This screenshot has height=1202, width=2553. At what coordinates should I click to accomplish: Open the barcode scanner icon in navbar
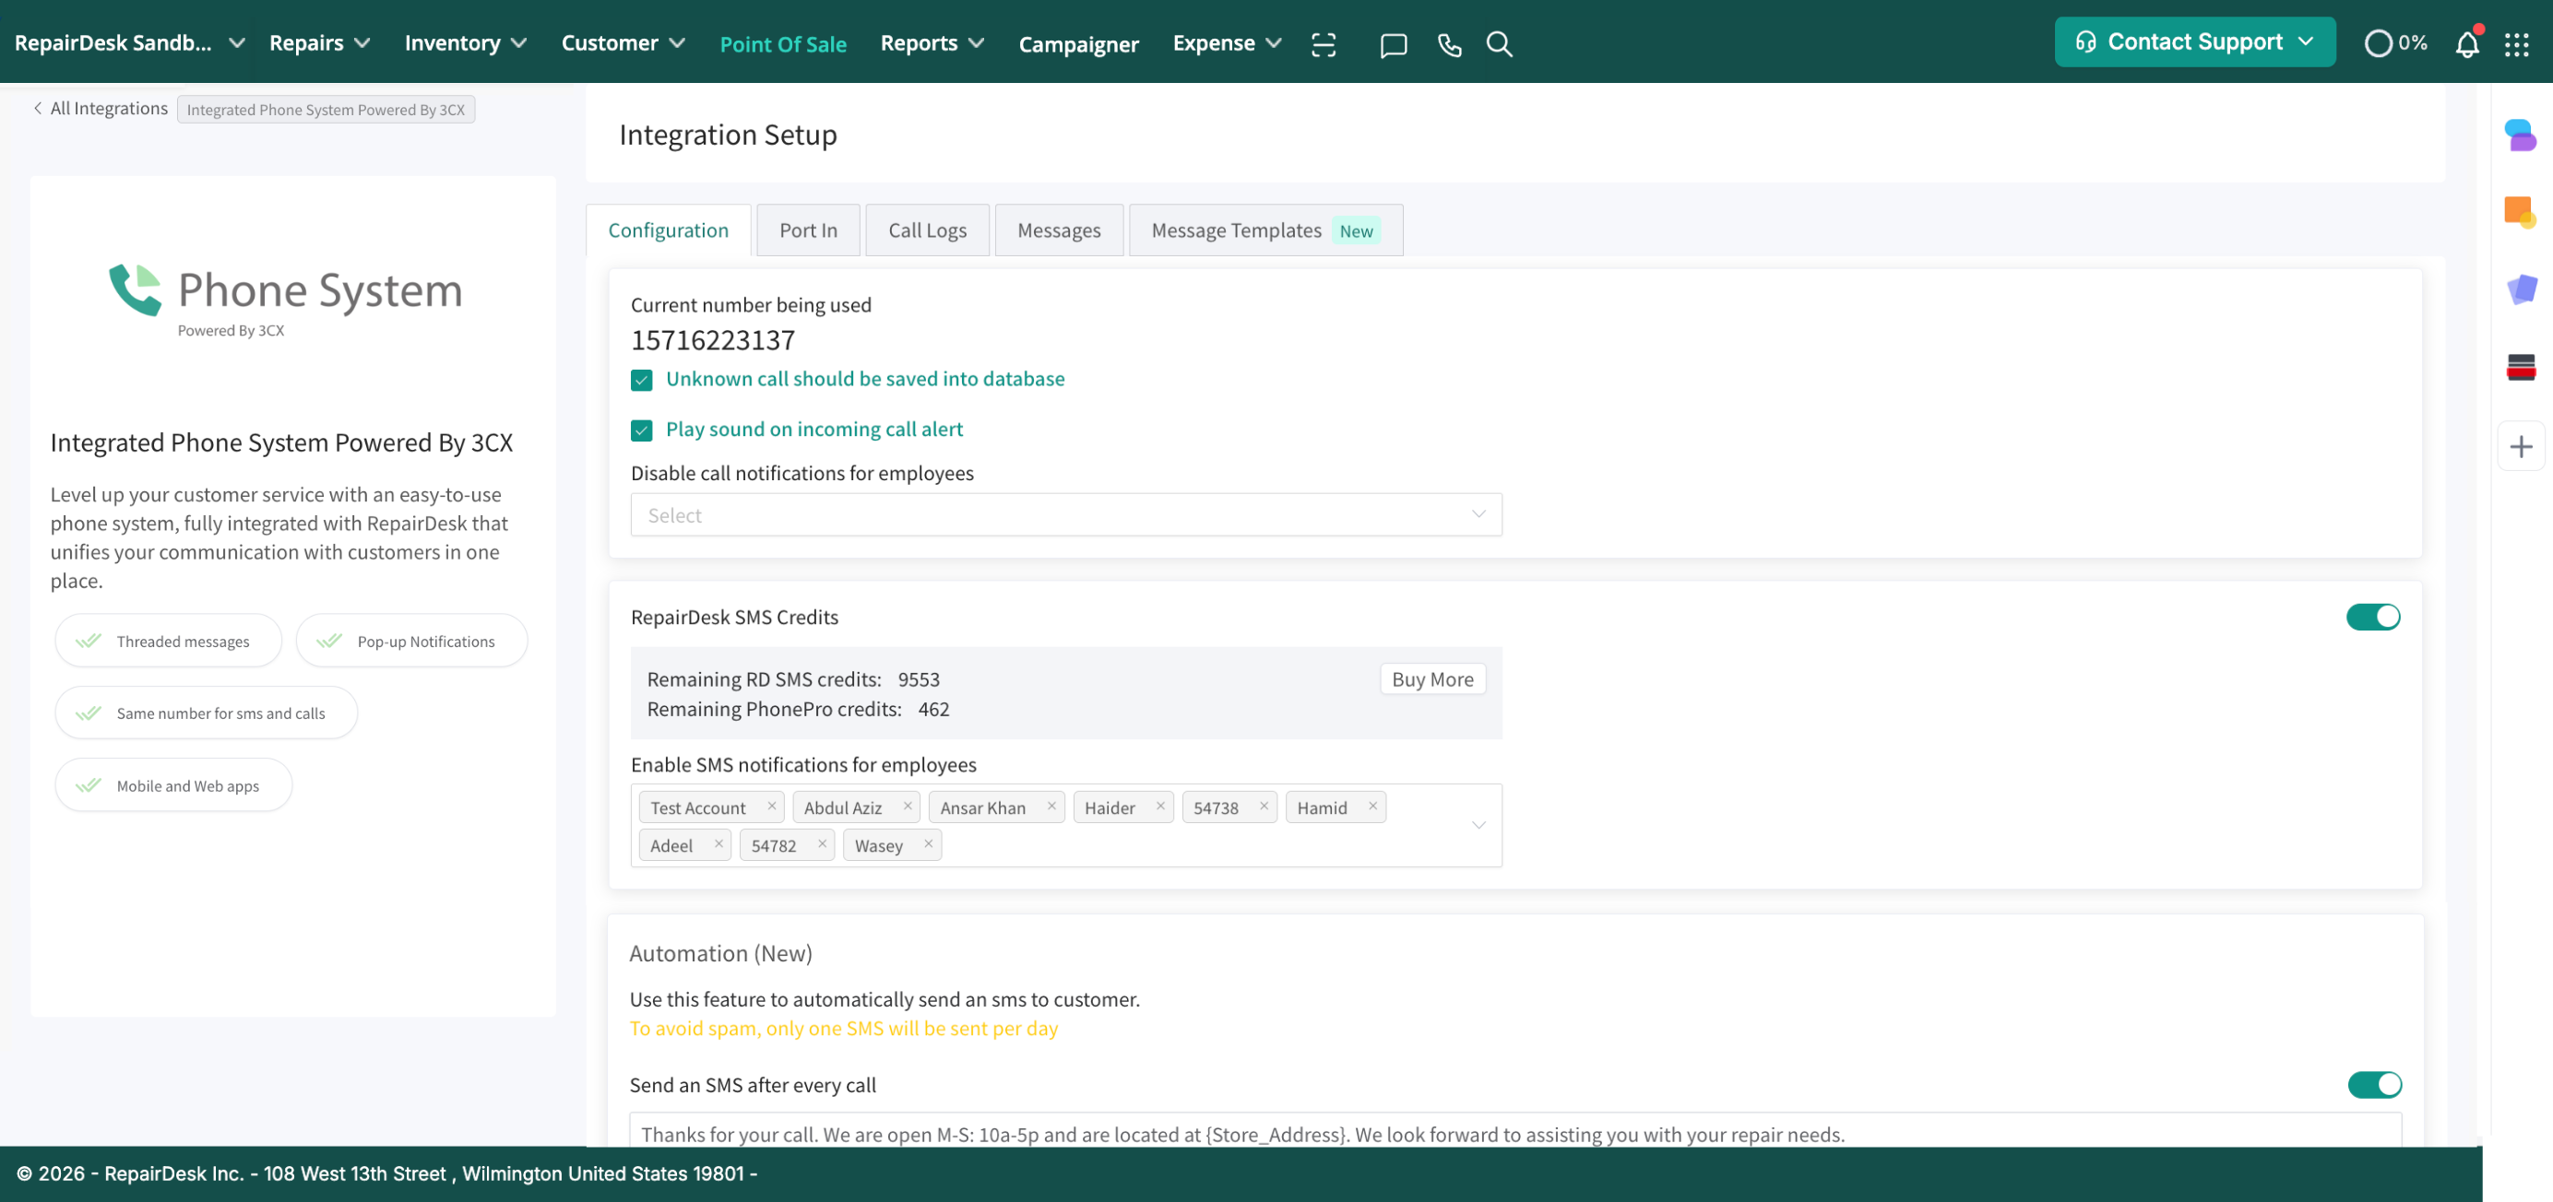pos(1324,43)
